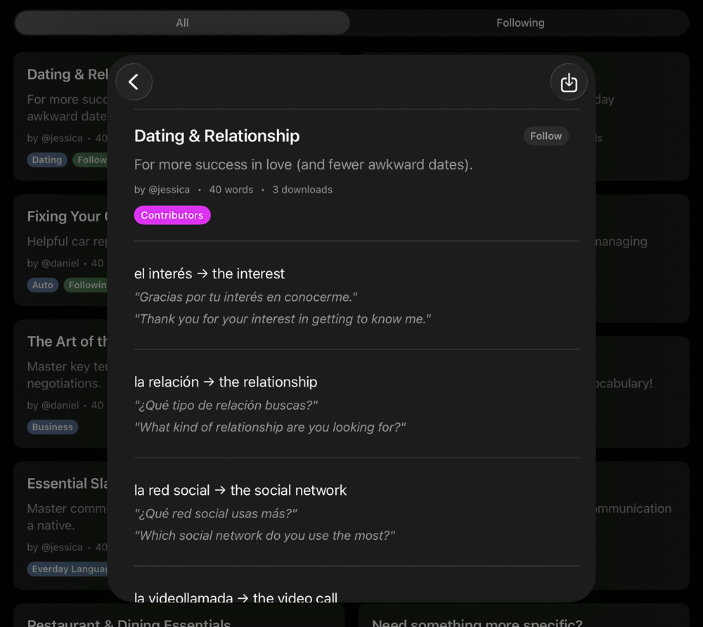The width and height of the screenshot is (703, 627).
Task: Switch to the All tab
Action: 182,22
